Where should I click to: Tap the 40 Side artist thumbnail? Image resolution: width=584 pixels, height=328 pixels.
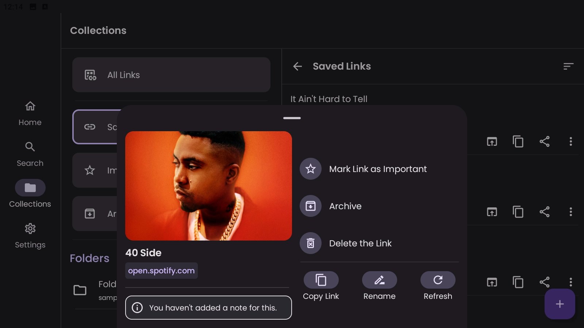(x=208, y=186)
